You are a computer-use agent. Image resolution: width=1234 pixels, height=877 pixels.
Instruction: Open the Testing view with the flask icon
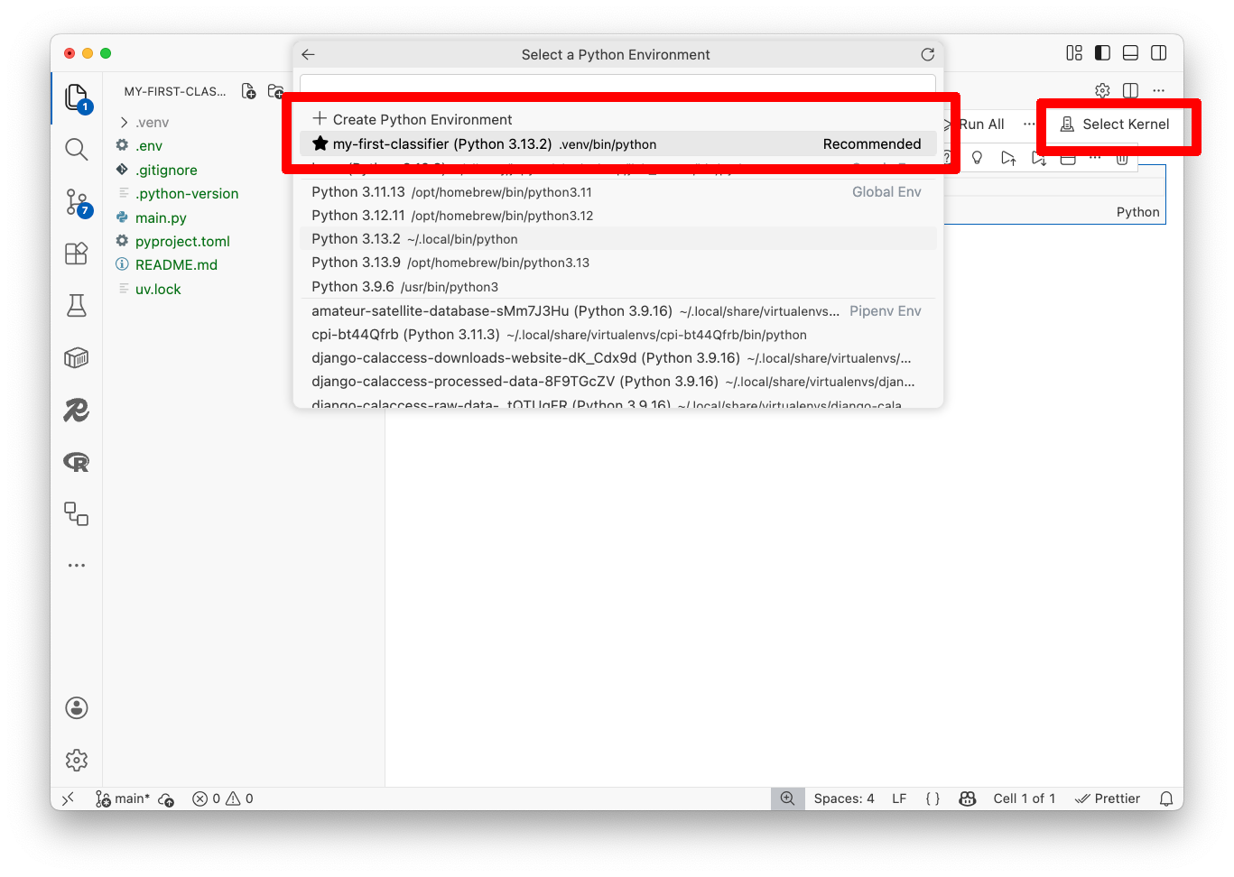coord(76,305)
